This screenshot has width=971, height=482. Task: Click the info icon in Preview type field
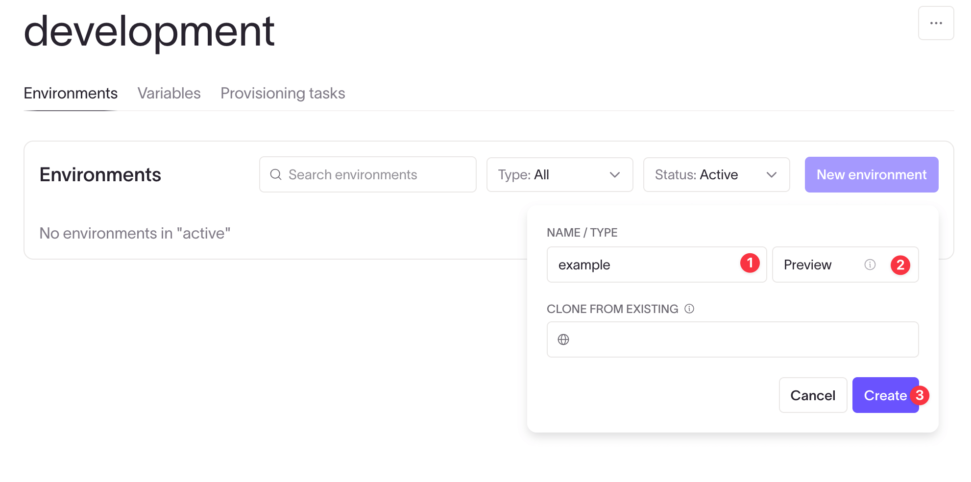pyautogui.click(x=870, y=265)
